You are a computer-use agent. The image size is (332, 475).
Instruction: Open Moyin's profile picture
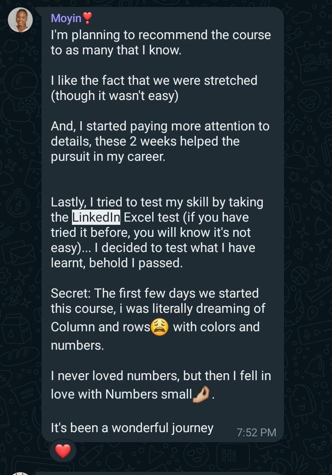(x=20, y=20)
